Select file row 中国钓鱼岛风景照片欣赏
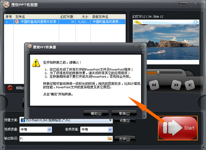The height and width of the screenshot is (150, 206). (x=65, y=22)
